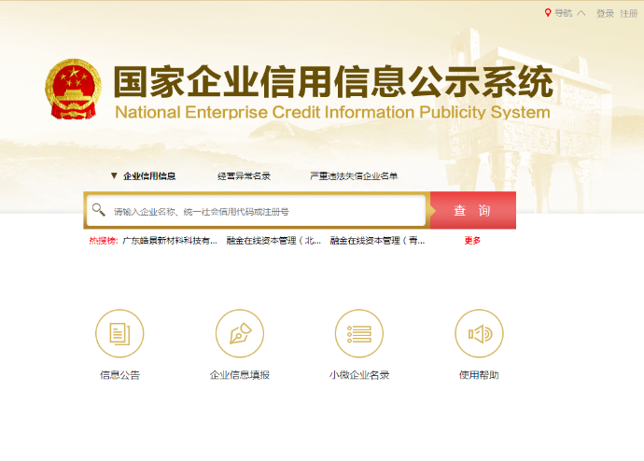Switch to 严重违法失信企业名单 tab

(354, 176)
